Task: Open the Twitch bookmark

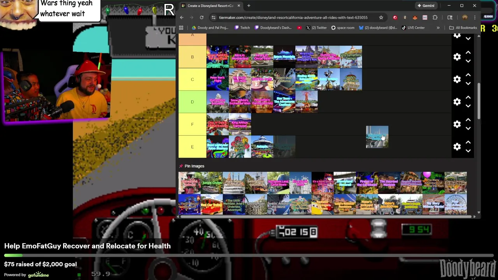Action: 242,28
